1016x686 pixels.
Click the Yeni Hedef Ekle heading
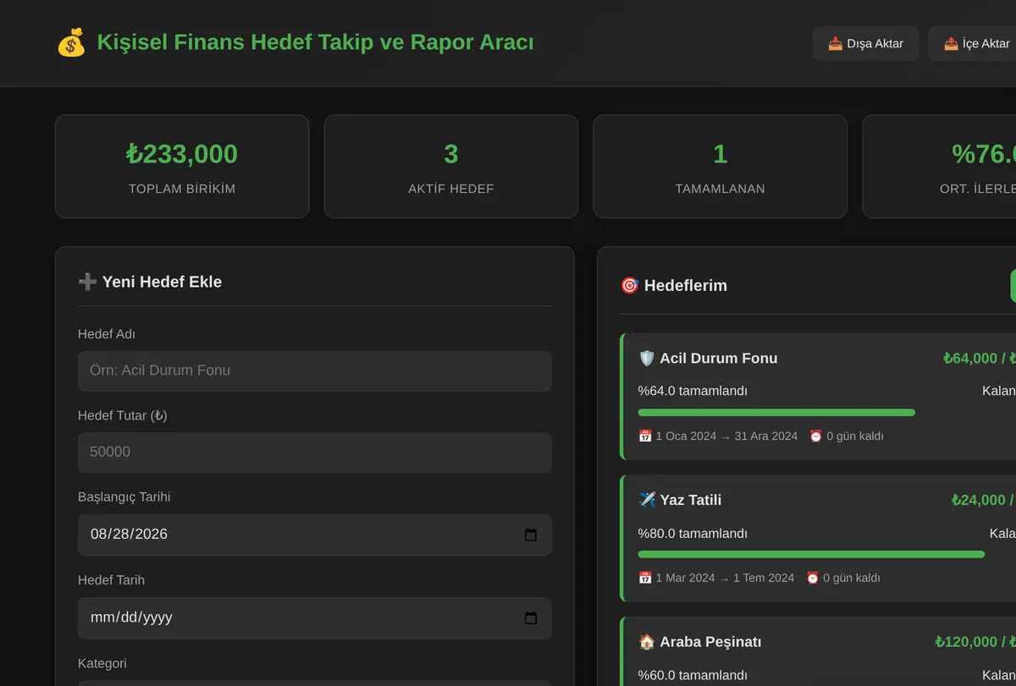[162, 282]
